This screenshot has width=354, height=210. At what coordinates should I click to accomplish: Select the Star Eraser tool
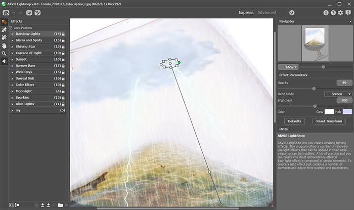coord(4,37)
